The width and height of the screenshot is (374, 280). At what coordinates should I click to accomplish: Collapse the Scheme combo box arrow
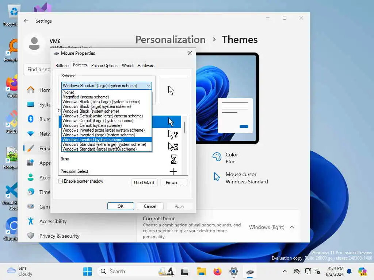click(148, 86)
